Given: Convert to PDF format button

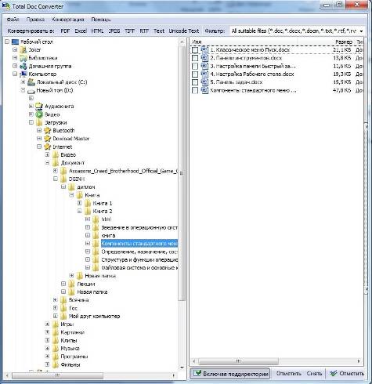Looking at the screenshot, I should click(x=65, y=31).
